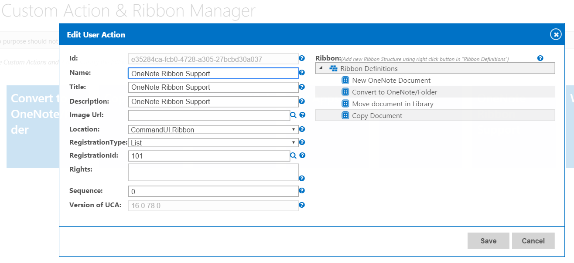Open the Image Url picker with magnifier icon
Image resolution: width=574 pixels, height=263 pixels.
click(x=293, y=115)
